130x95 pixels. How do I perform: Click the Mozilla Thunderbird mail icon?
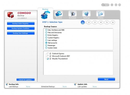pyautogui.click(x=50, y=59)
